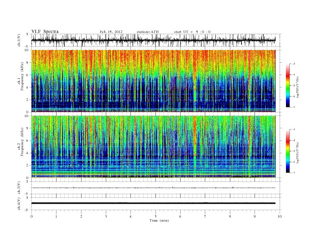Click the "4" kHz tick of ch.2 spectrogram
The height and width of the screenshot is (243, 315).
27,153
